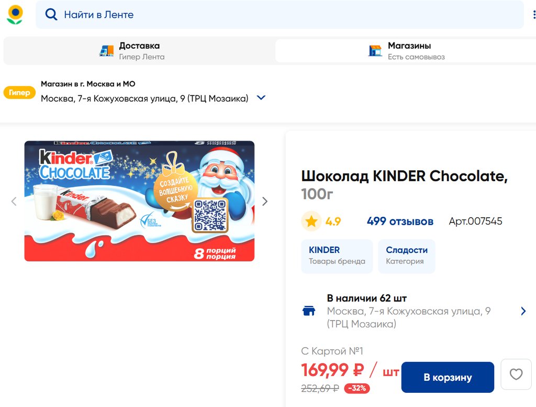Image resolution: width=536 pixels, height=407 pixels.
Task: Open KINDER brand products link
Action: tap(337, 256)
